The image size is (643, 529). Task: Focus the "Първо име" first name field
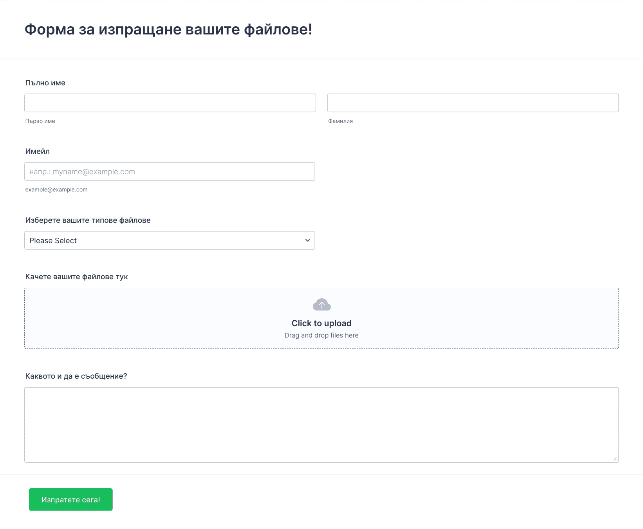(x=170, y=103)
